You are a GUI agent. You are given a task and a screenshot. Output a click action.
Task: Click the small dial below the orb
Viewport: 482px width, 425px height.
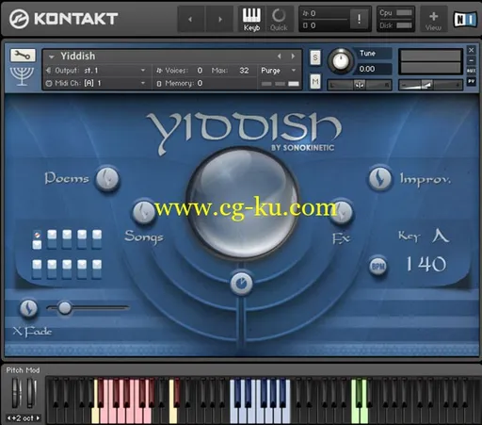[x=241, y=283]
